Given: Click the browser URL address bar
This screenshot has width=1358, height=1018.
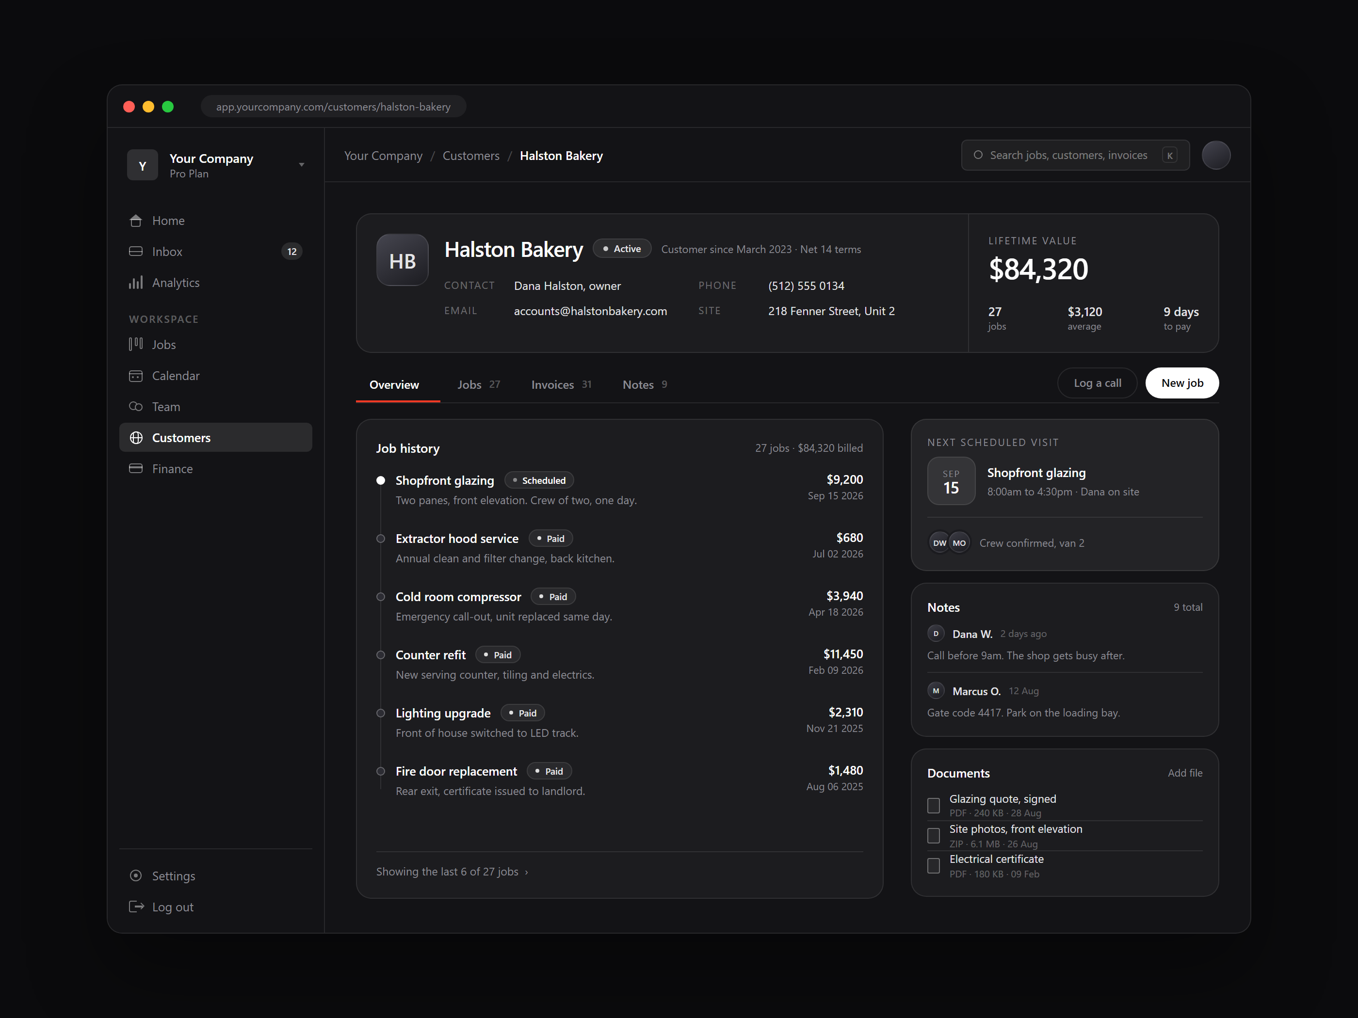Looking at the screenshot, I should 333,107.
